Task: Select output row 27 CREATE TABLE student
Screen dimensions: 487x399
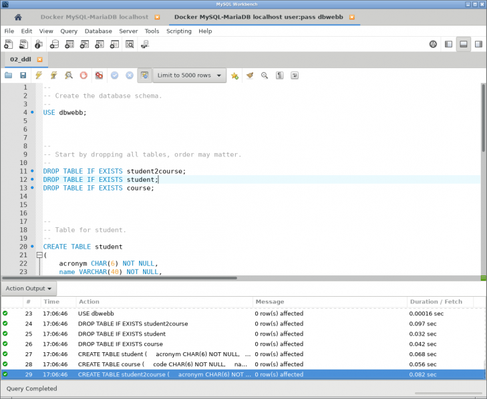Action: pyautogui.click(x=243, y=354)
